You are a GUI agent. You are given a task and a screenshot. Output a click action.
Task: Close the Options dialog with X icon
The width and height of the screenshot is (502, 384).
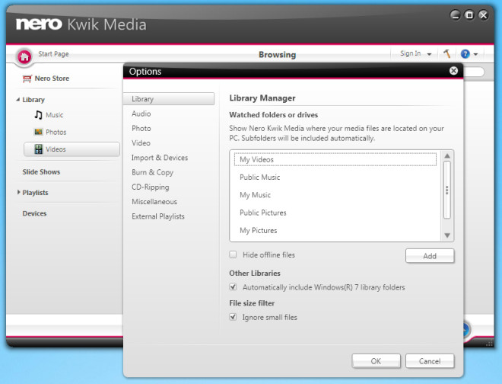tap(453, 71)
